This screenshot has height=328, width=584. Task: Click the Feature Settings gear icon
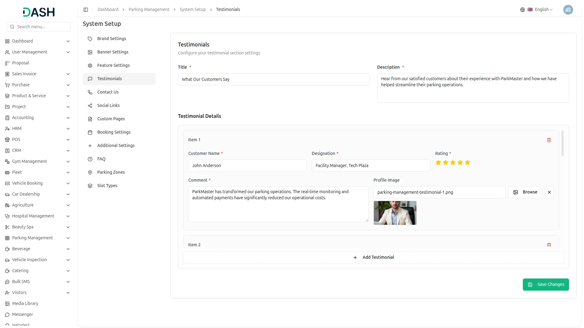[90, 66]
